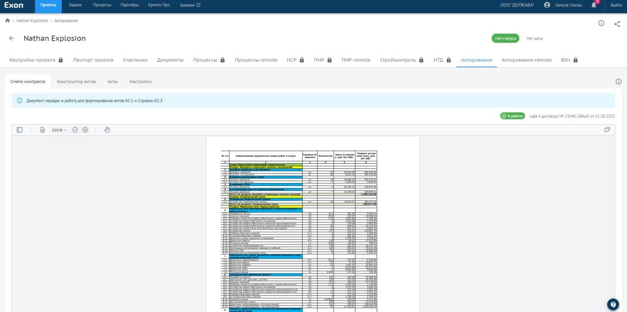This screenshot has height=312, width=627.
Task: Click the document page preview
Action: [313, 224]
